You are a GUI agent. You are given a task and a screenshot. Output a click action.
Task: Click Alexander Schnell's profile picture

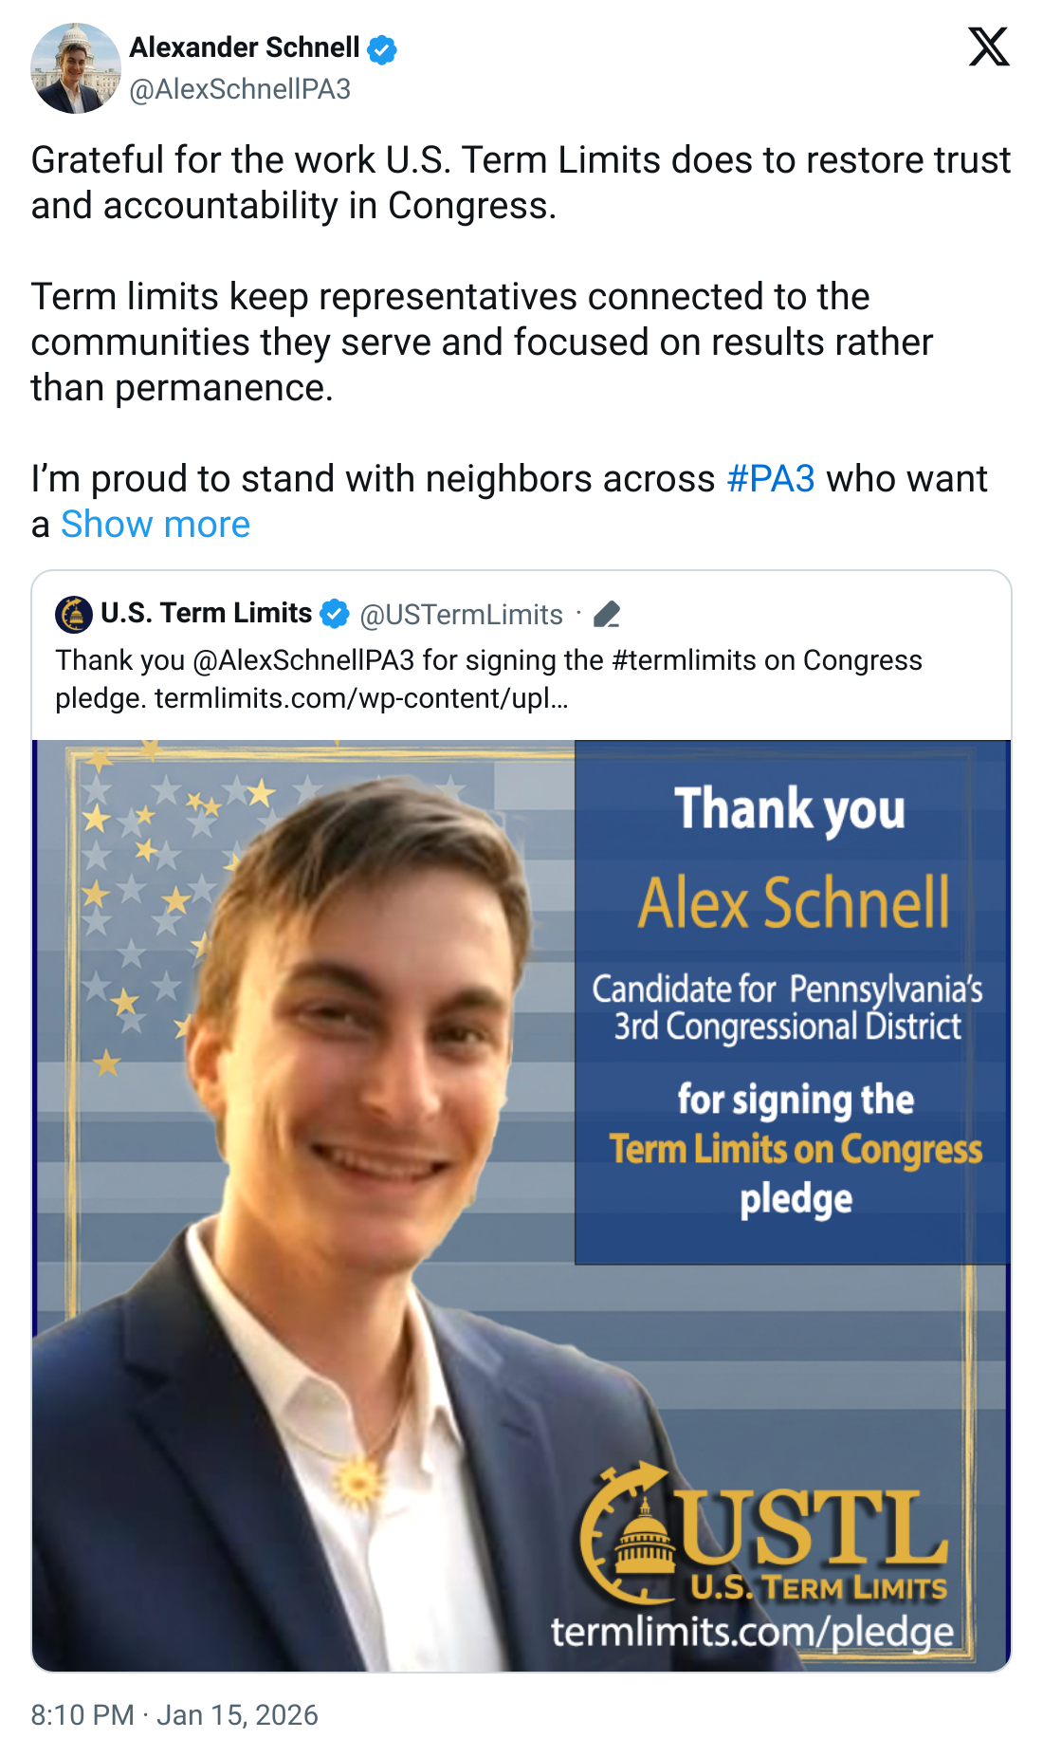tap(74, 65)
